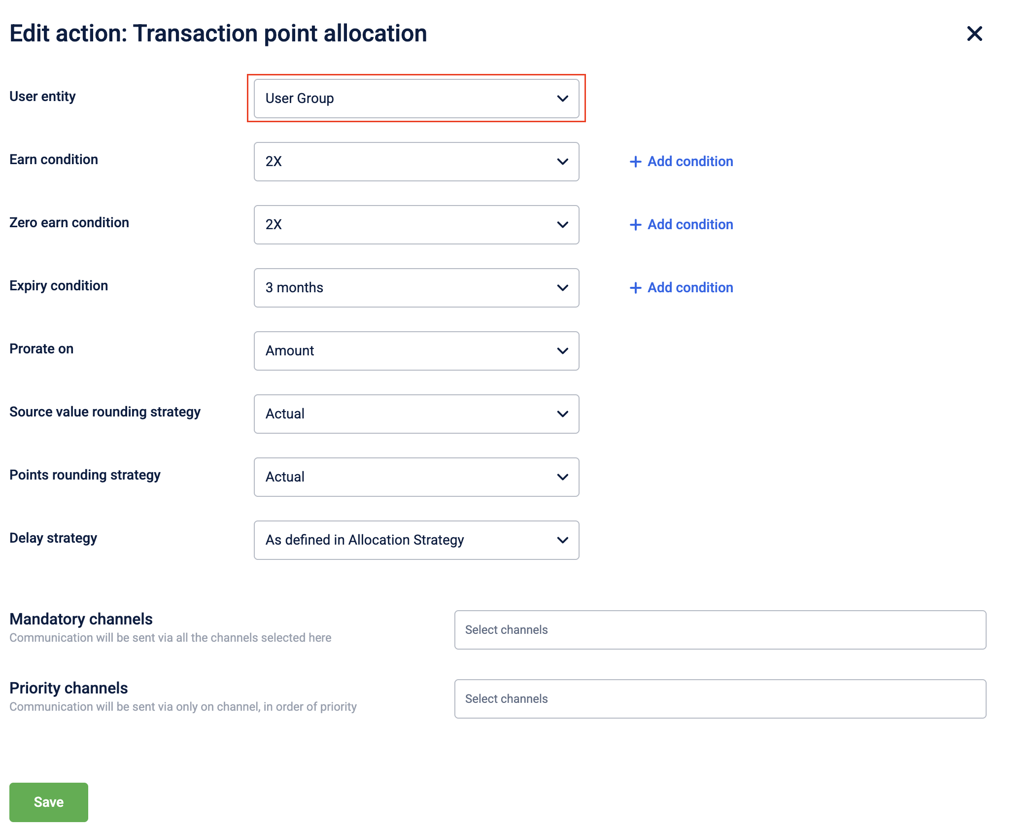Add condition for Earn condition

click(681, 162)
